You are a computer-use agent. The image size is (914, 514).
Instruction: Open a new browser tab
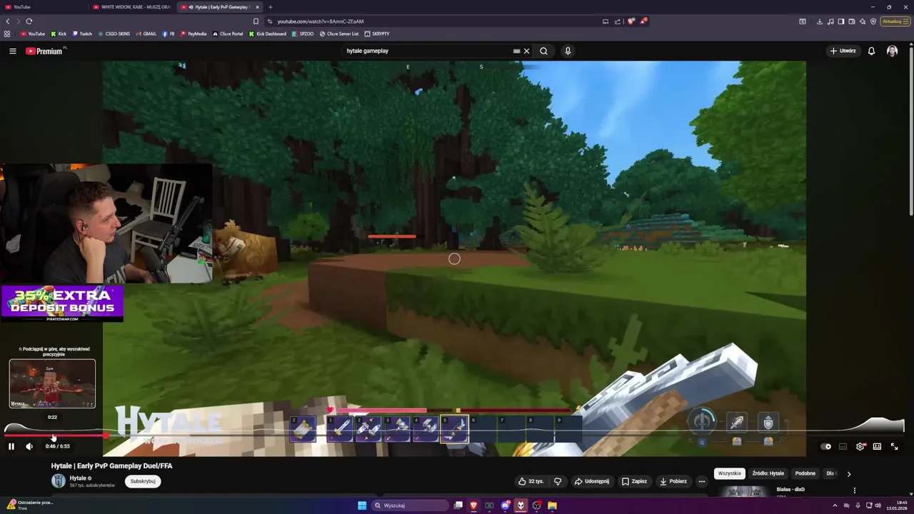270,7
